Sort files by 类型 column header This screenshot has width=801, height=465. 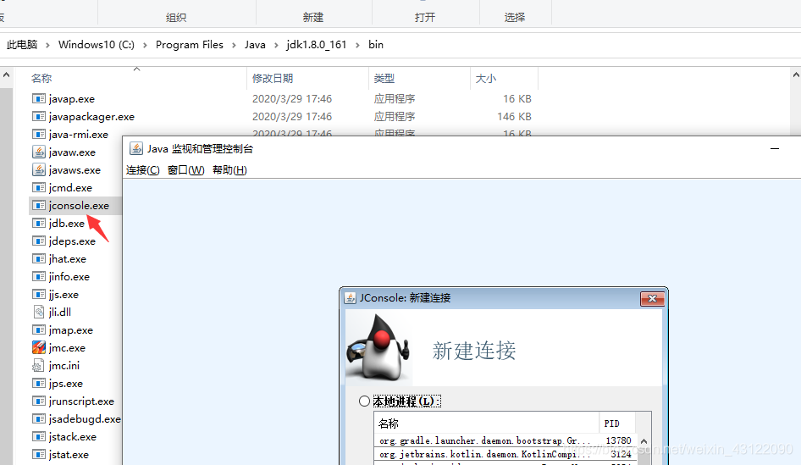tap(384, 79)
